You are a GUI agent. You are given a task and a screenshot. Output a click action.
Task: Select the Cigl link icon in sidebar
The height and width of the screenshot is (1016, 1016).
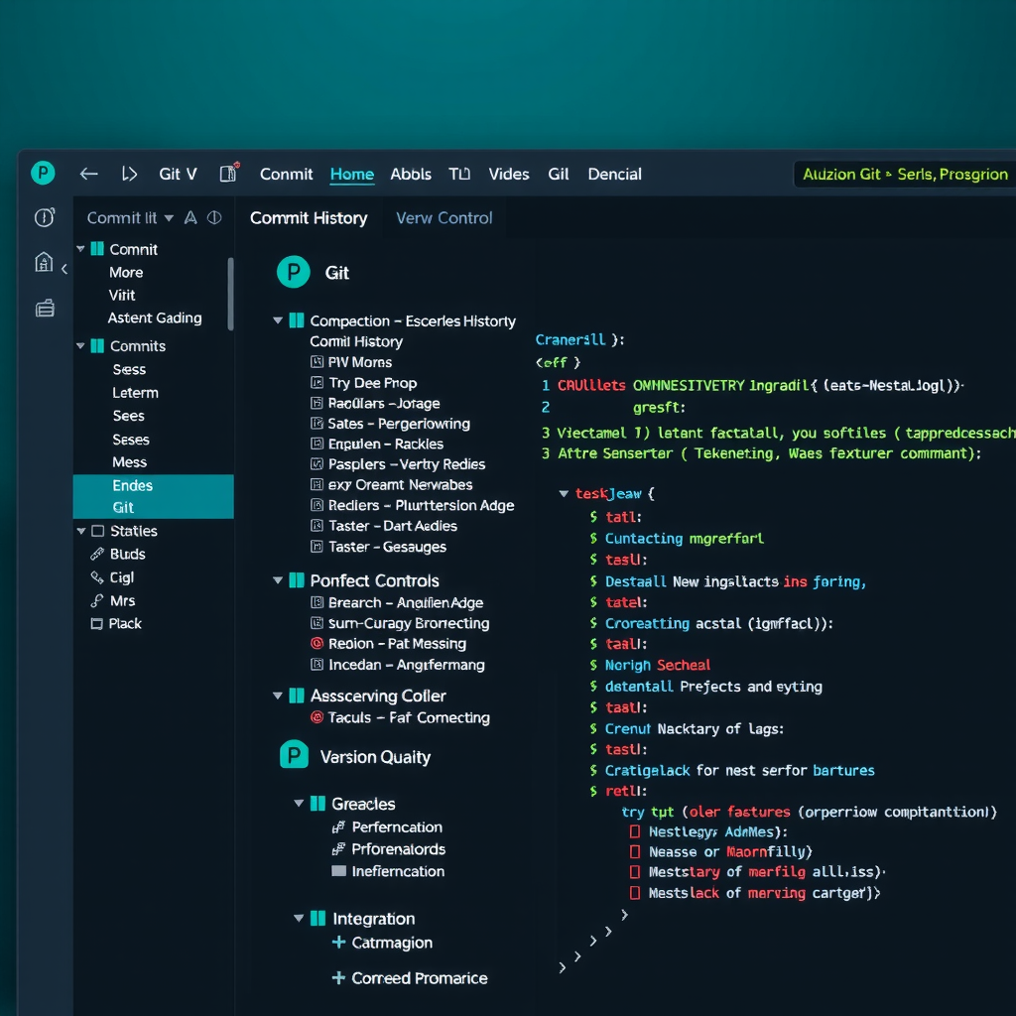coord(99,576)
